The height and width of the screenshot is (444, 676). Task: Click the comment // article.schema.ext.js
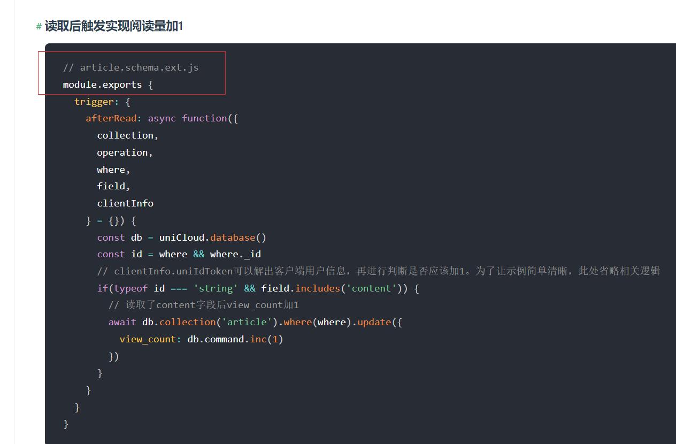(x=130, y=67)
